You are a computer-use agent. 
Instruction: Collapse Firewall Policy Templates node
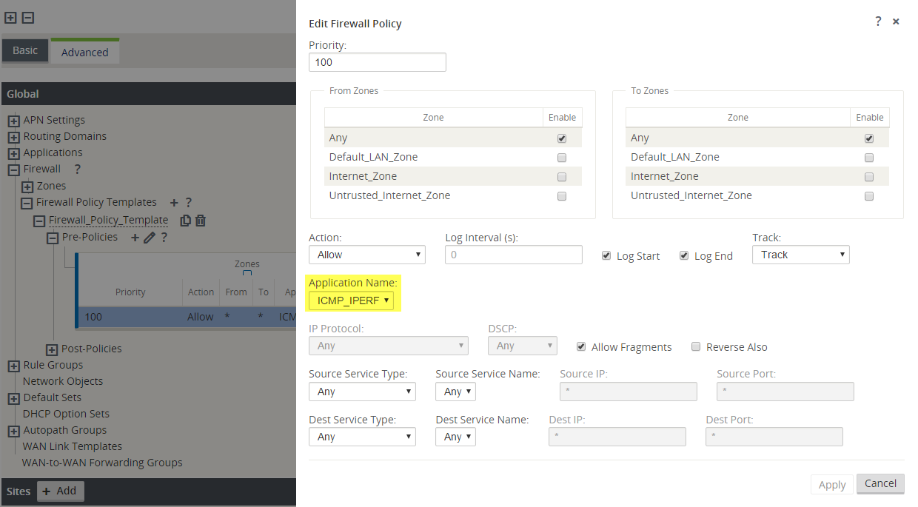27,203
